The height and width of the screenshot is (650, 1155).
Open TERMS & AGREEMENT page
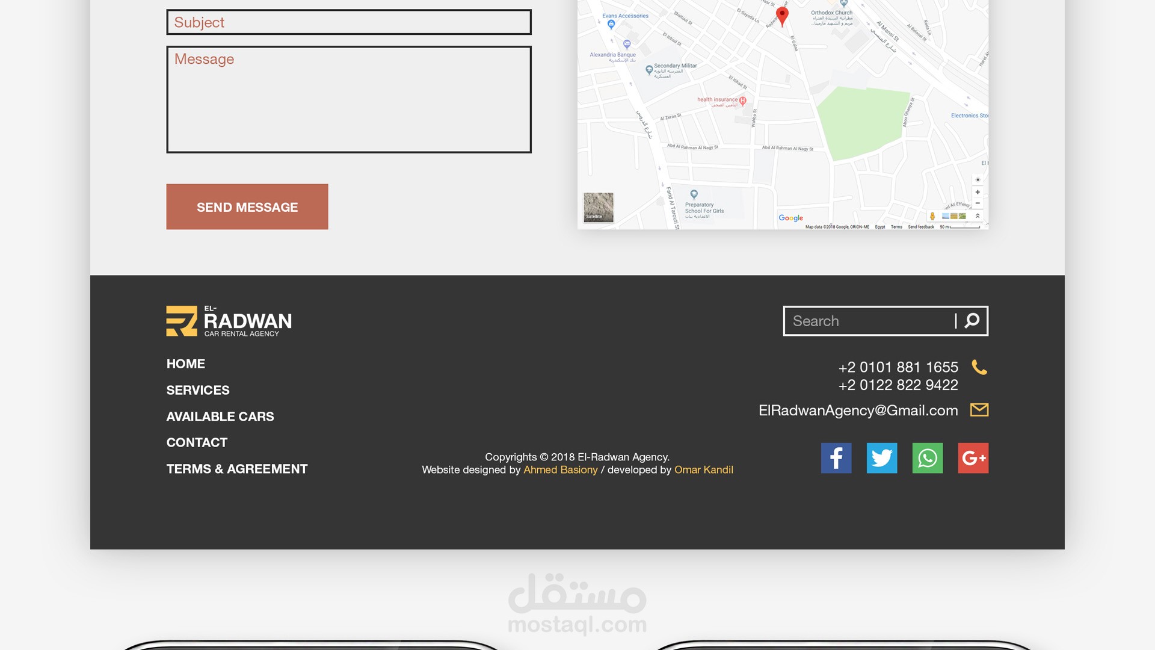click(x=237, y=469)
